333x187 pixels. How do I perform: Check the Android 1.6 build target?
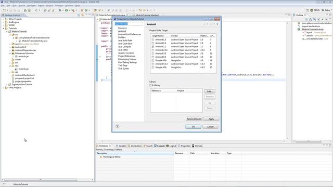point(153,43)
